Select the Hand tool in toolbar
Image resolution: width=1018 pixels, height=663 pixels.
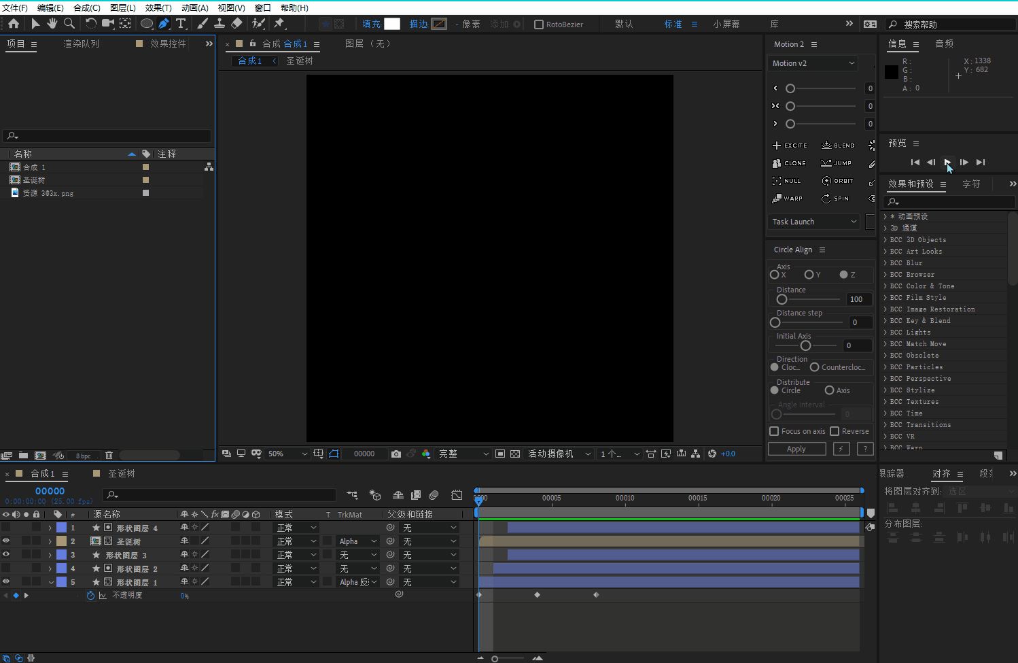pos(52,24)
